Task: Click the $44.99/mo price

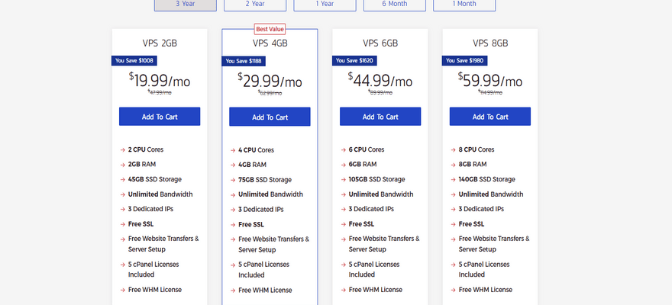Action: pos(380,79)
